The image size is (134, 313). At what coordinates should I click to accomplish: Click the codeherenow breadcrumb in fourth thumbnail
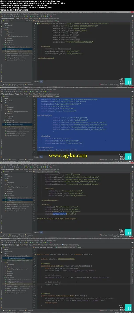(x=43, y=244)
